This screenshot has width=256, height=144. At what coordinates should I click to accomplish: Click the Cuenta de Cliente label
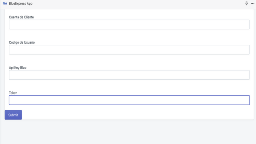pyautogui.click(x=21, y=17)
